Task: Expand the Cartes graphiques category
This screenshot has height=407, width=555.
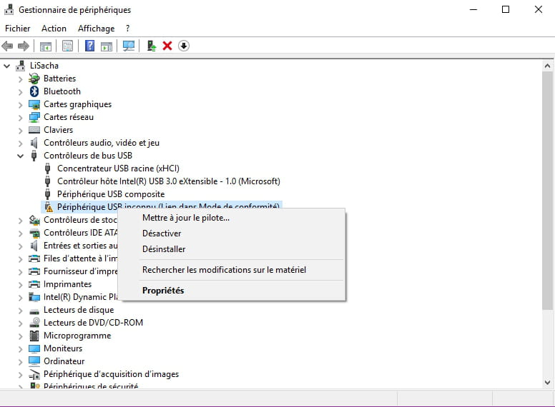Action: 21,104
